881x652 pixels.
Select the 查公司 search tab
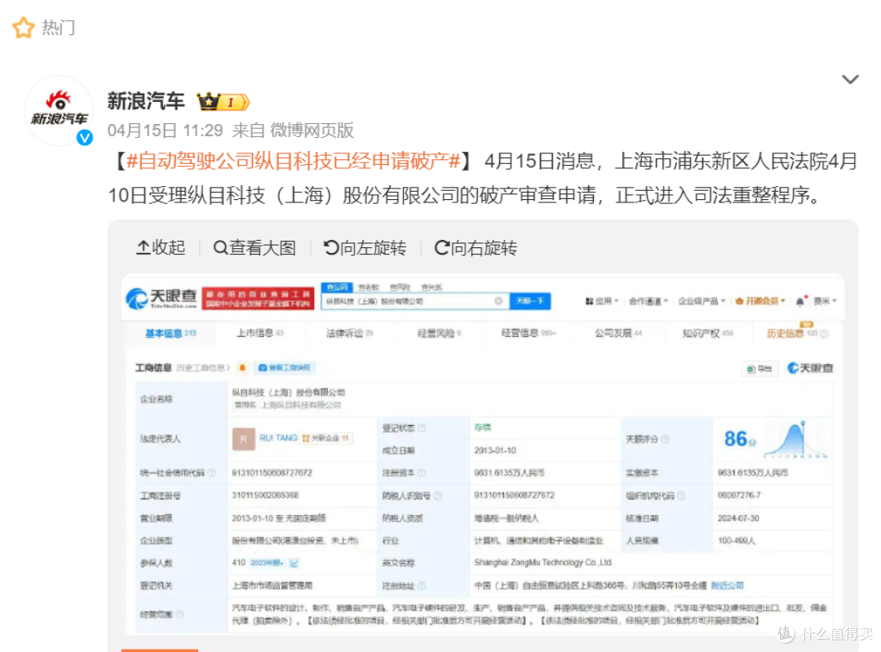[337, 287]
